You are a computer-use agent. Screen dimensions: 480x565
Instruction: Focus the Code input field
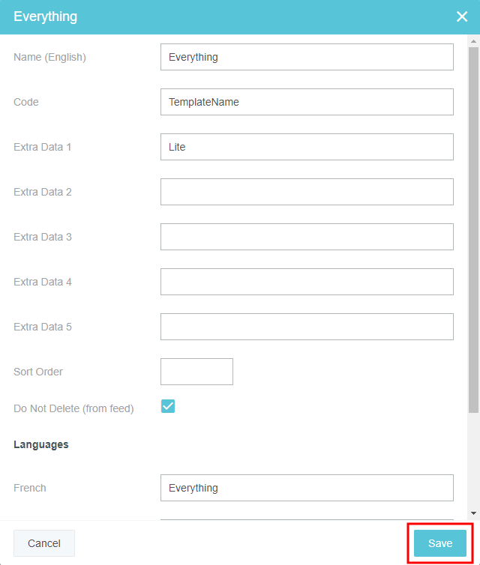[307, 102]
